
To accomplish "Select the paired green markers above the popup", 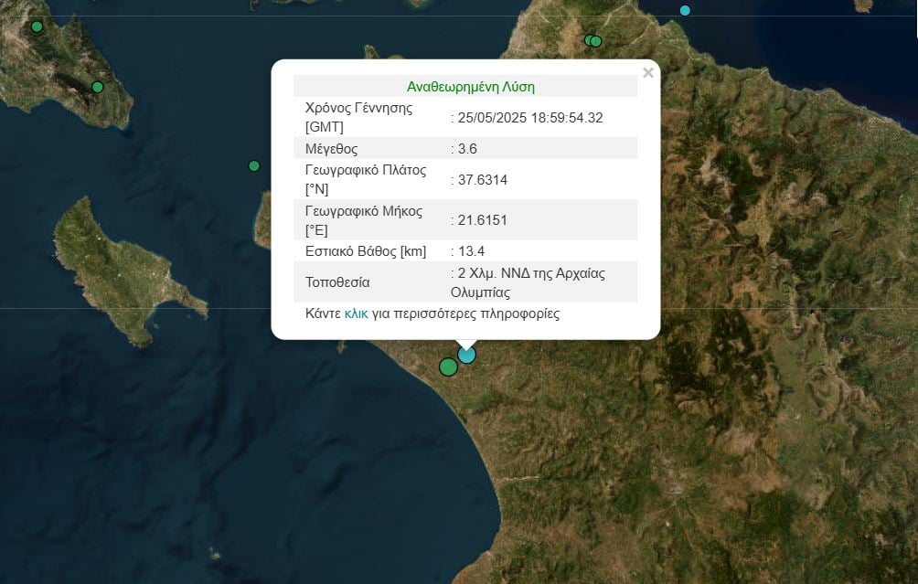I will 593,41.
